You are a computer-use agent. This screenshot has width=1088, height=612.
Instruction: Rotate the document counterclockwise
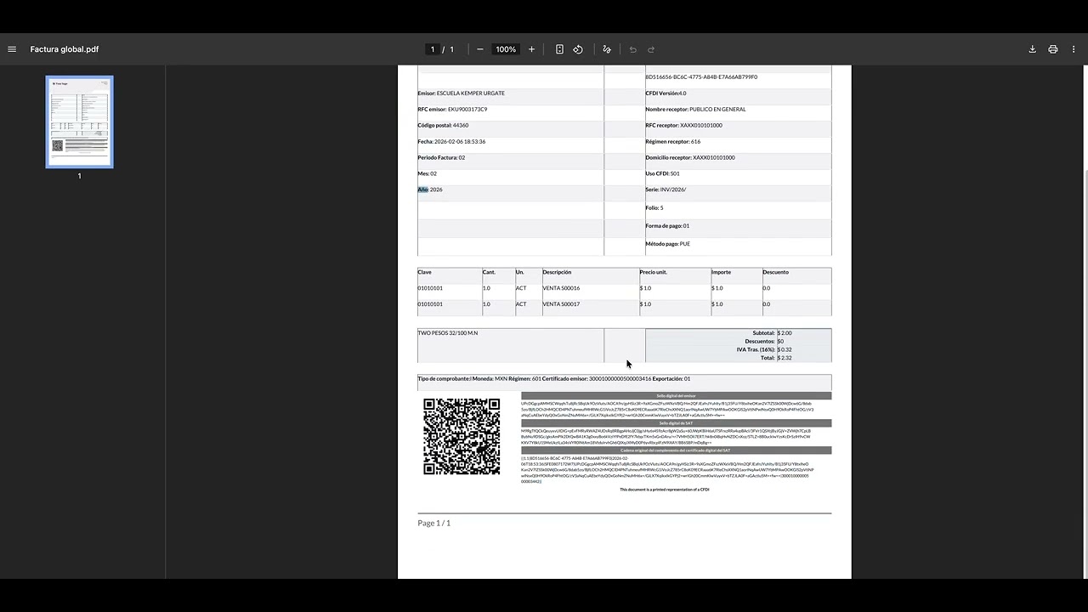[x=578, y=49]
